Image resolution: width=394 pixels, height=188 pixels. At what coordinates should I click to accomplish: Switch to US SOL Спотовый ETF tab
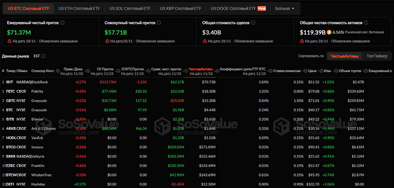(130, 8)
